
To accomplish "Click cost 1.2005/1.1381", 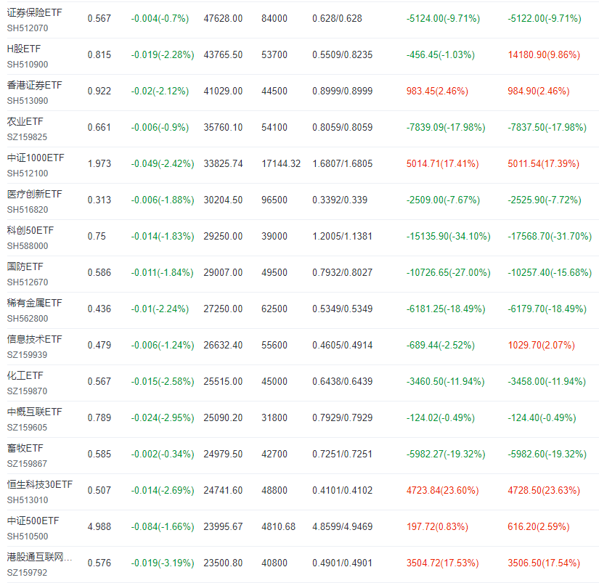I will pos(342,237).
